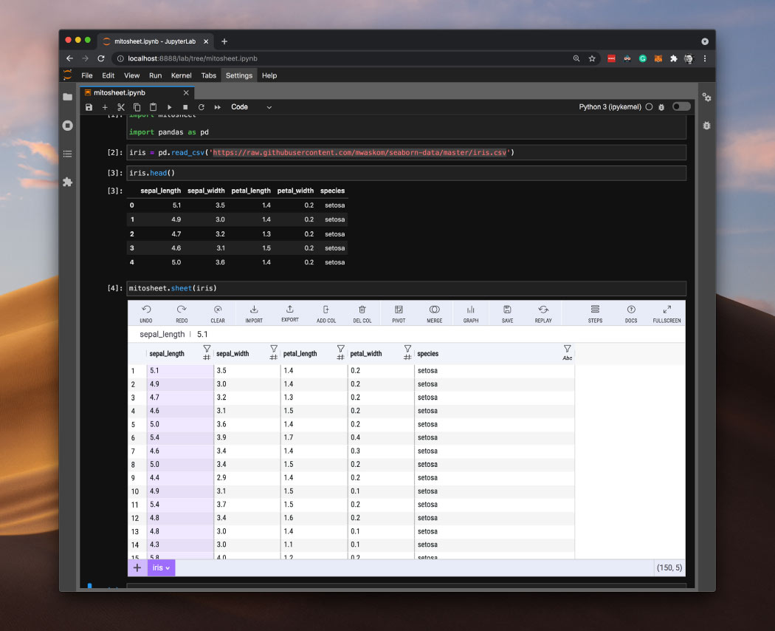Enter Fullscreen mode for the mitosheet
The width and height of the screenshot is (775, 631).
pyautogui.click(x=666, y=310)
